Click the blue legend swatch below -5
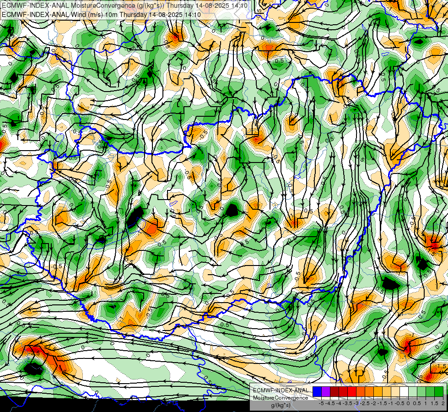Image resolution: width=448 pixels, height=412 pixels. coord(317,391)
